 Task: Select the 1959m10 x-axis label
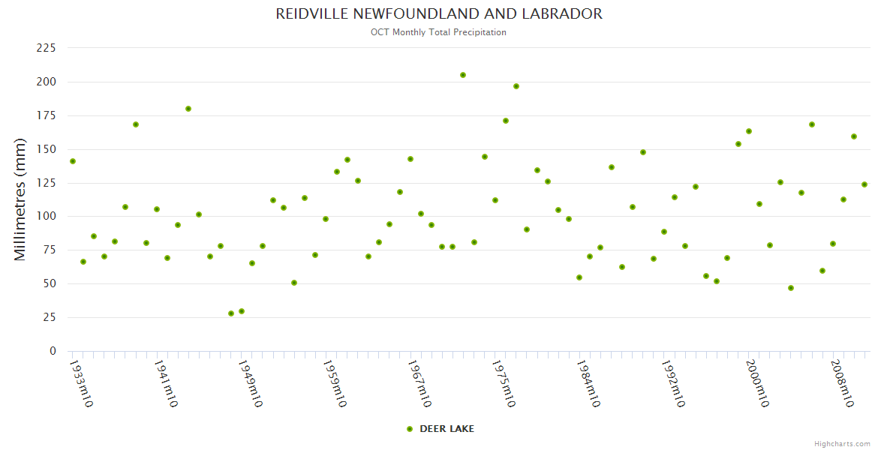334,384
